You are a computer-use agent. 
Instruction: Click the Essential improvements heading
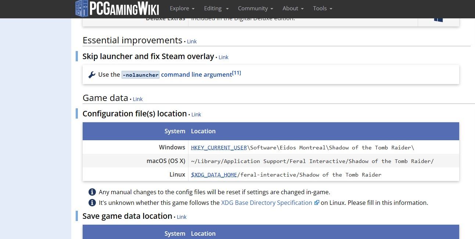click(132, 40)
